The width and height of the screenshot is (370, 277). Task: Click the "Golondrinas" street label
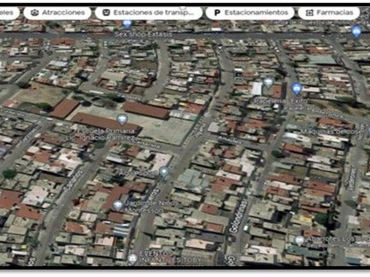pyautogui.click(x=238, y=217)
